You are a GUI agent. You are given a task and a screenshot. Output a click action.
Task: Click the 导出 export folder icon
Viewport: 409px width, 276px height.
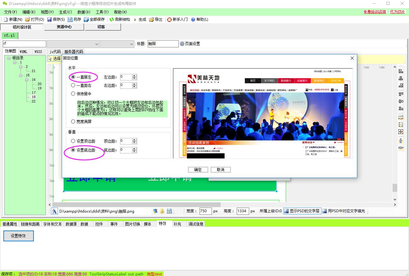click(x=151, y=19)
